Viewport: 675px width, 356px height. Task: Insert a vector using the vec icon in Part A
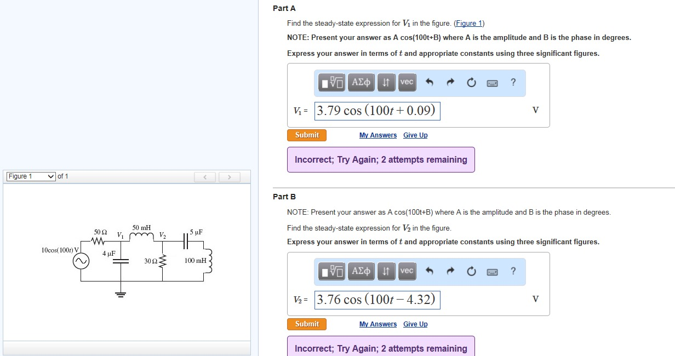(x=406, y=82)
